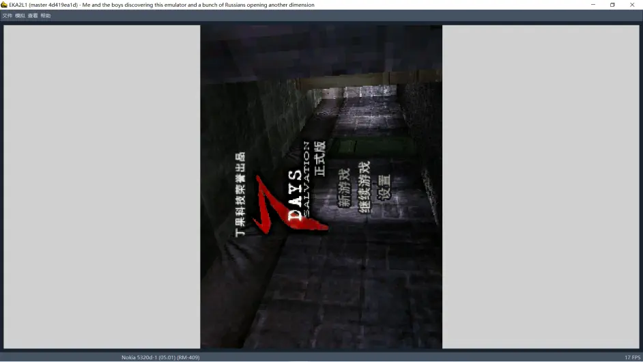
Task: Restore down the EKA2L1 window
Action: [x=612, y=5]
